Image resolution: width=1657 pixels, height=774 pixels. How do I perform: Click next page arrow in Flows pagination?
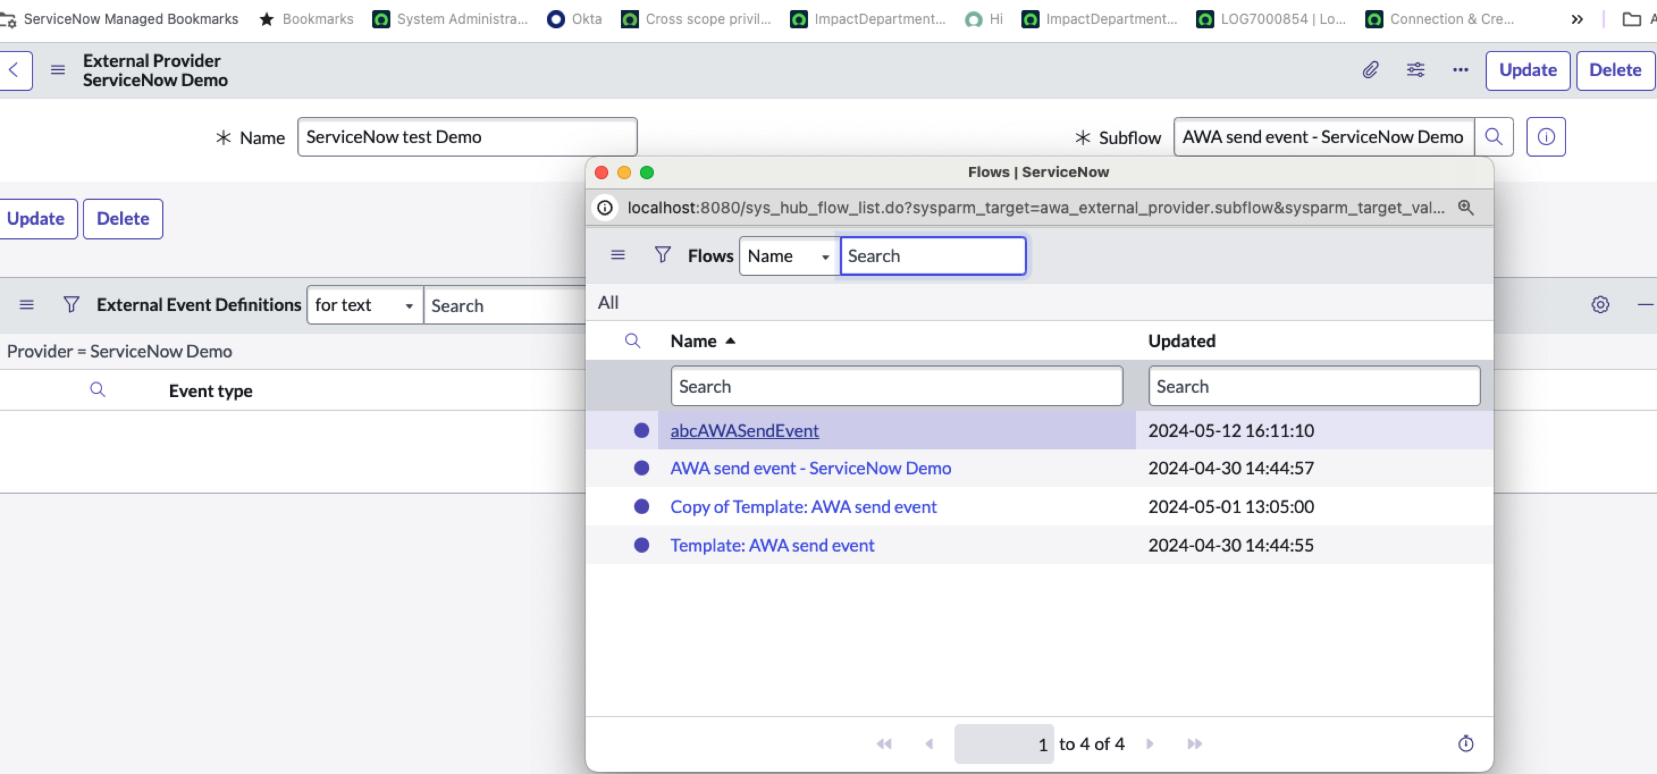(1150, 744)
